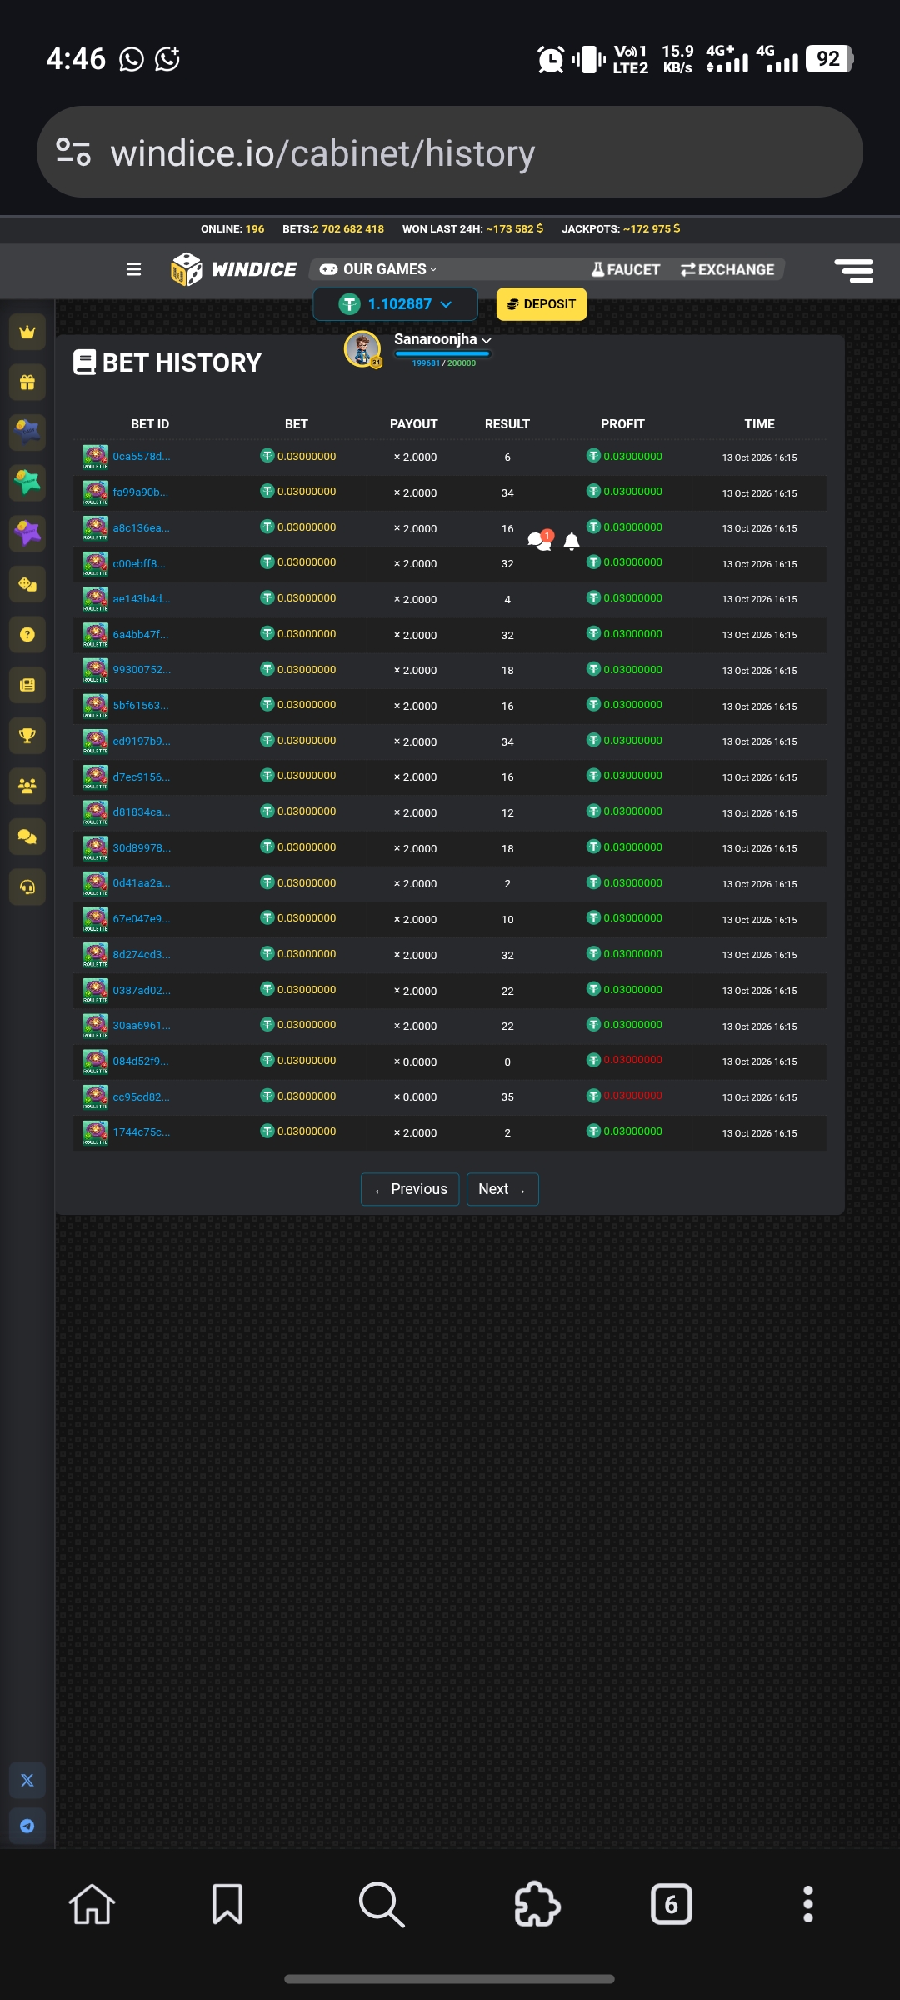Click the user avatar thumbnail
The image size is (900, 2000).
click(x=362, y=349)
